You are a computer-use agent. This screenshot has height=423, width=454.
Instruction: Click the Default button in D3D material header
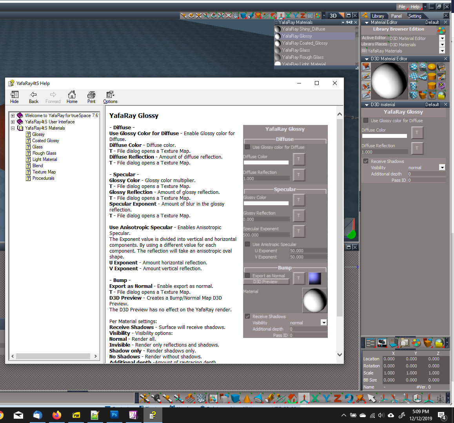point(432,105)
